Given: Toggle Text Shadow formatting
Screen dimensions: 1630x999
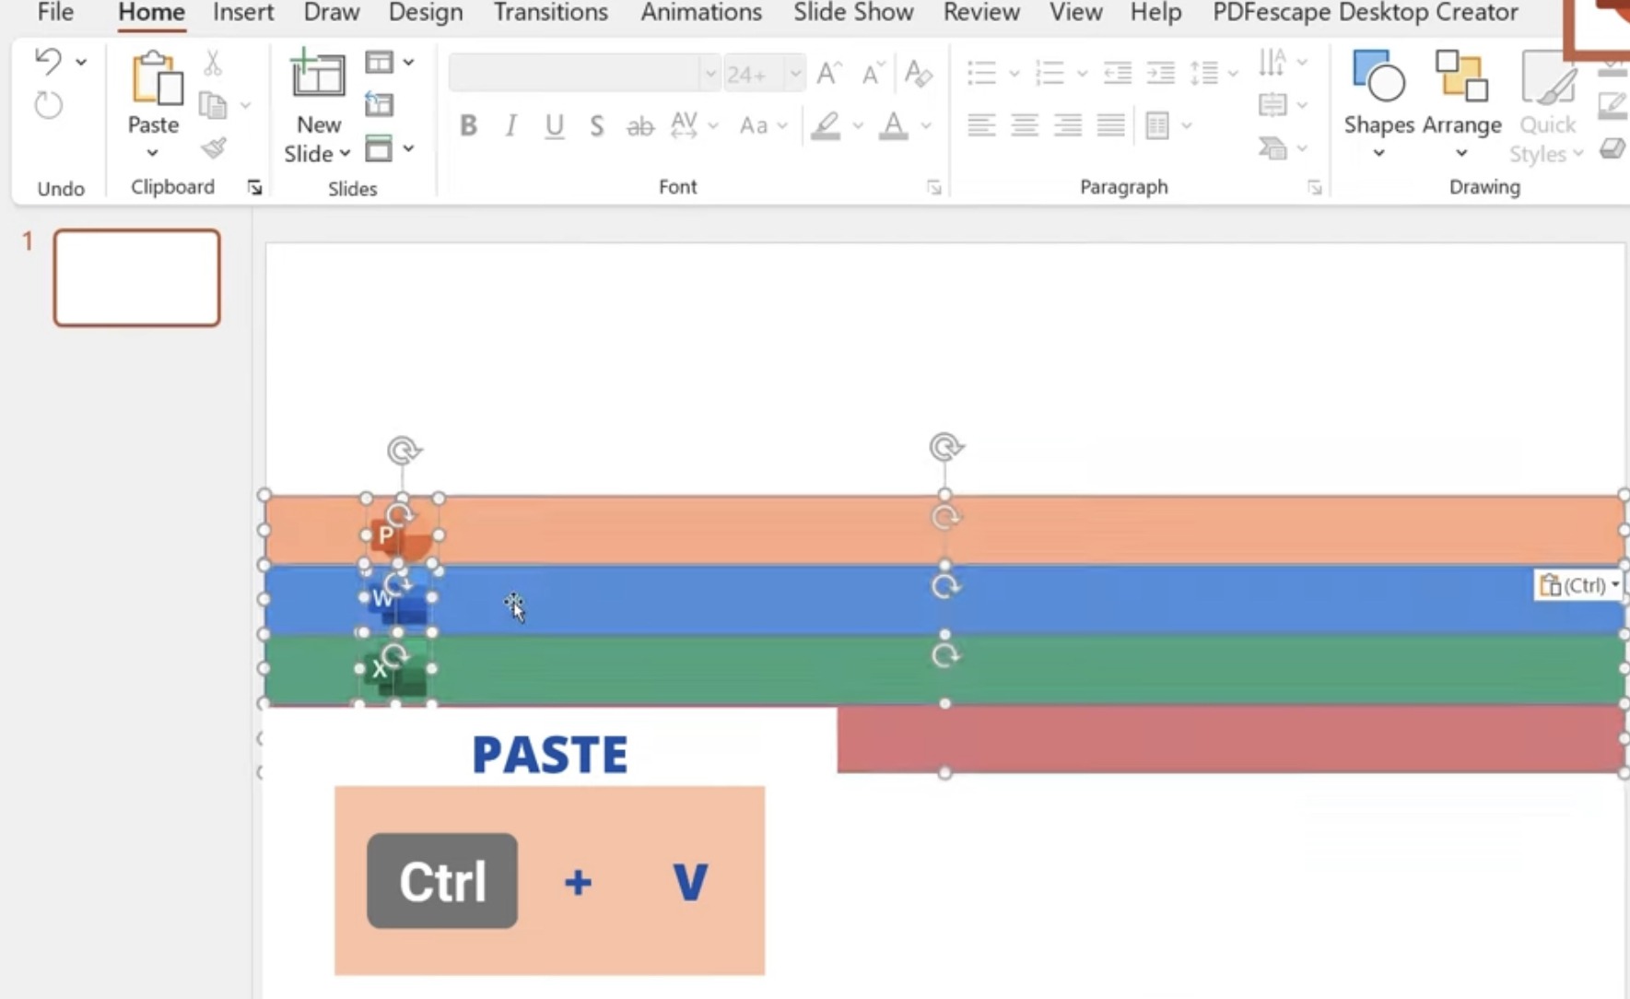Looking at the screenshot, I should 597,125.
